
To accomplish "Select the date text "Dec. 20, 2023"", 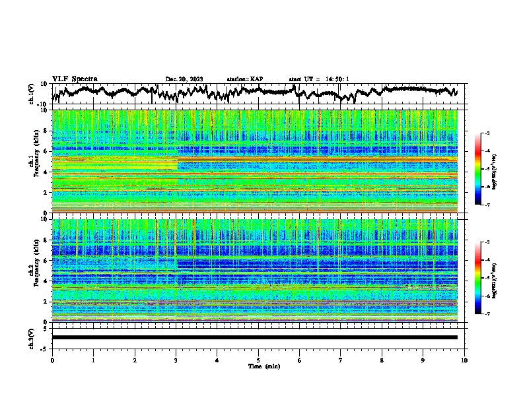I will pos(184,79).
